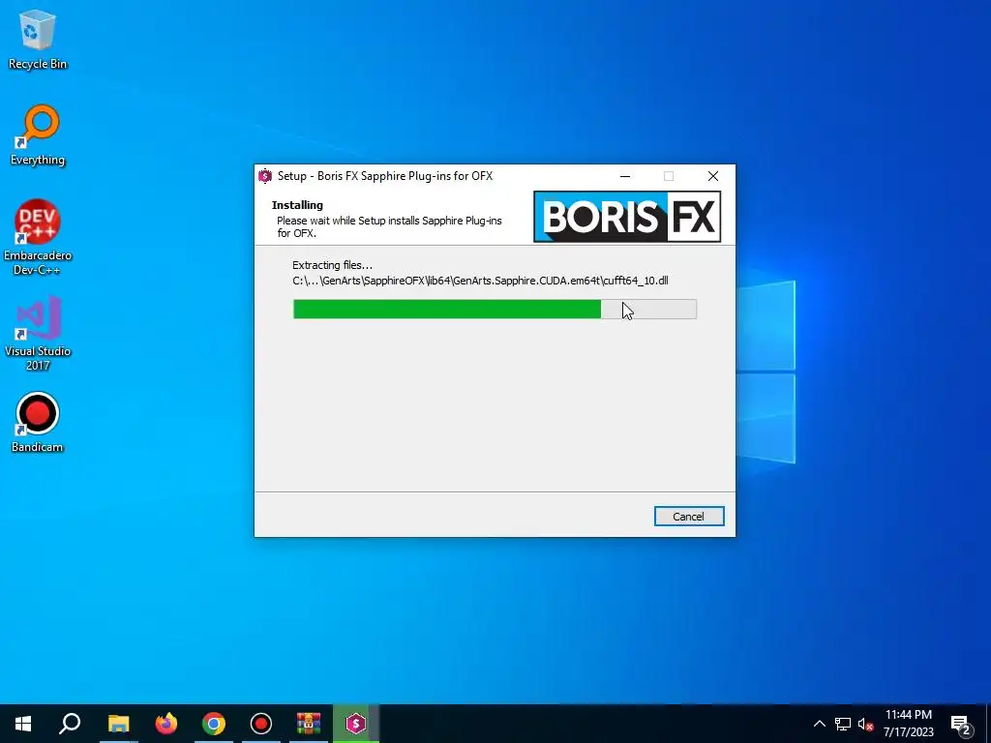Open the Windows Start menu
This screenshot has width=991, height=743.
[x=23, y=724]
